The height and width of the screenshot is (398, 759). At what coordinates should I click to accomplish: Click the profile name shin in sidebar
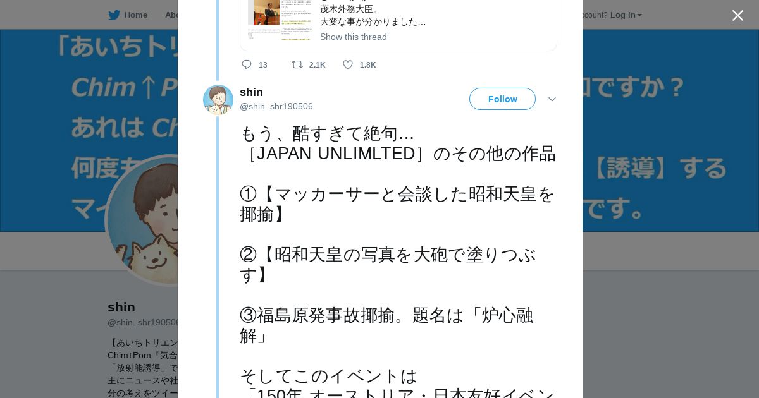[121, 307]
